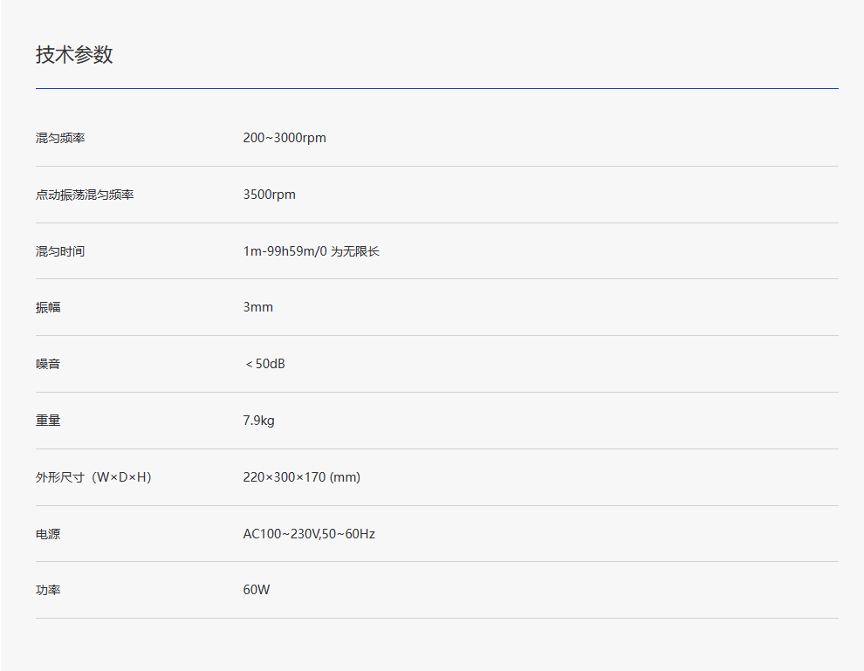The height and width of the screenshot is (671, 864).
Task: Click the 200~3000rpm value
Action: point(285,138)
